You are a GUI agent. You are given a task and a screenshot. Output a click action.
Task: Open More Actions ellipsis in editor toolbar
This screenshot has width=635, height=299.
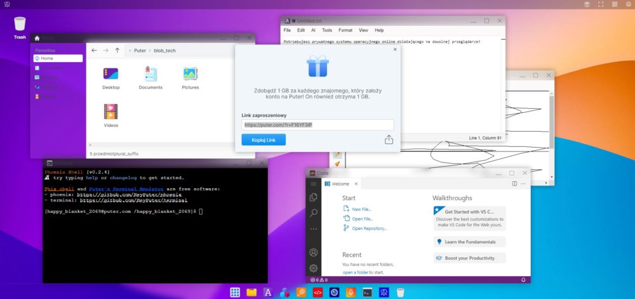[x=523, y=184]
